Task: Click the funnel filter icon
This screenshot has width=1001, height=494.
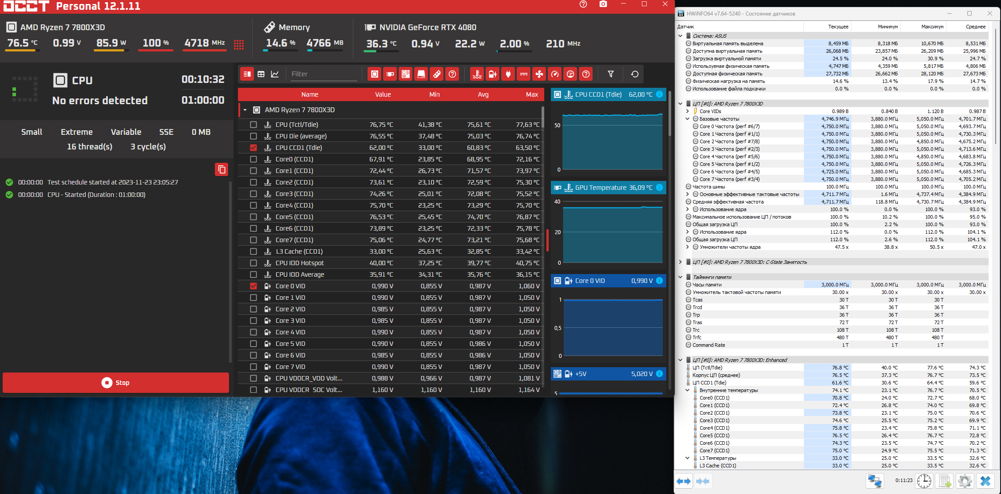Action: click(611, 74)
